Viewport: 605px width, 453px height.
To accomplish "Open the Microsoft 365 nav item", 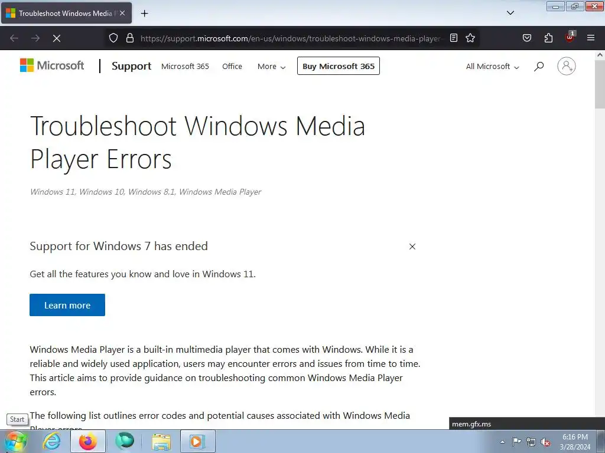I will 185,66.
